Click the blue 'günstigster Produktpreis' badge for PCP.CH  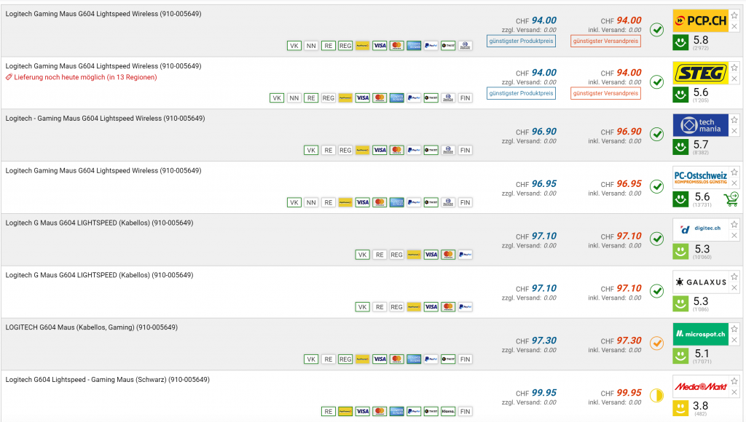point(521,41)
